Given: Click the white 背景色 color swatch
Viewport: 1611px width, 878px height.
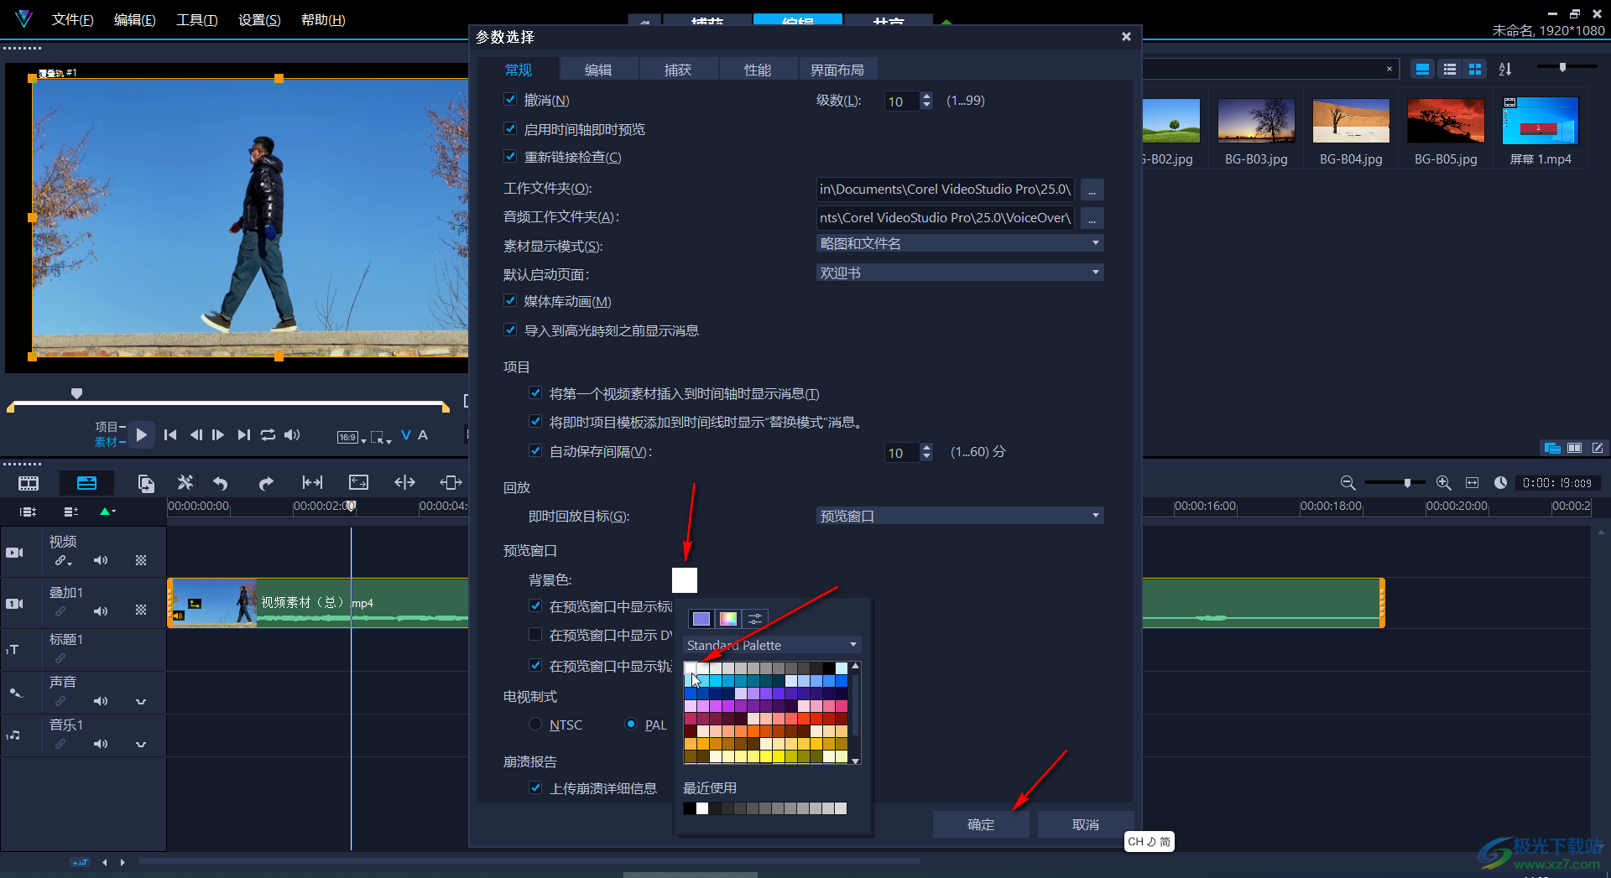Looking at the screenshot, I should 685,579.
